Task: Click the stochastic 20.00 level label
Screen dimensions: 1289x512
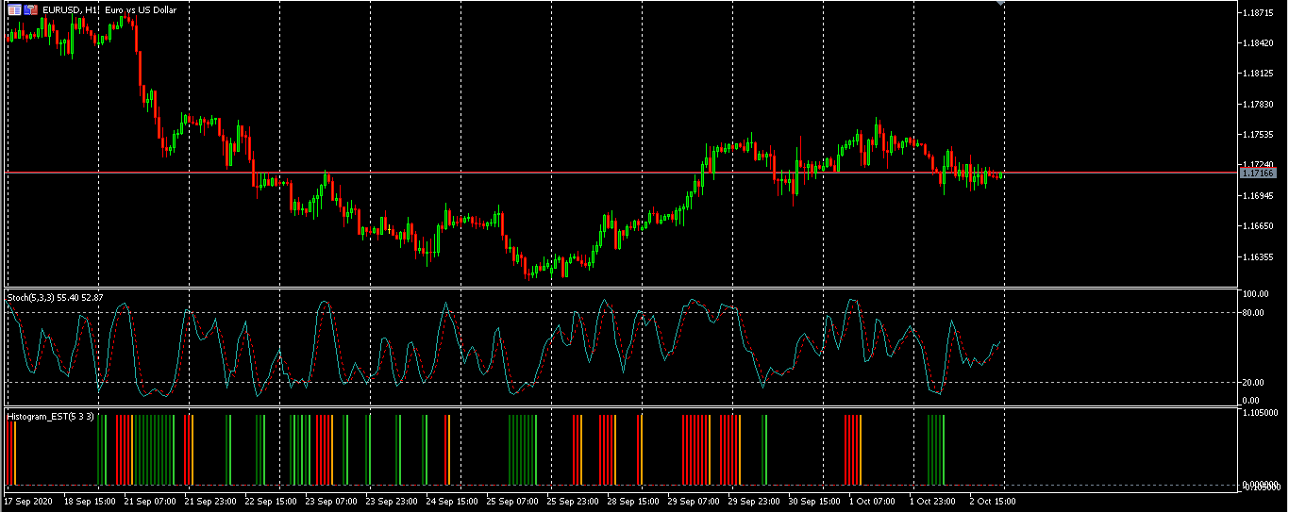Action: (1254, 382)
